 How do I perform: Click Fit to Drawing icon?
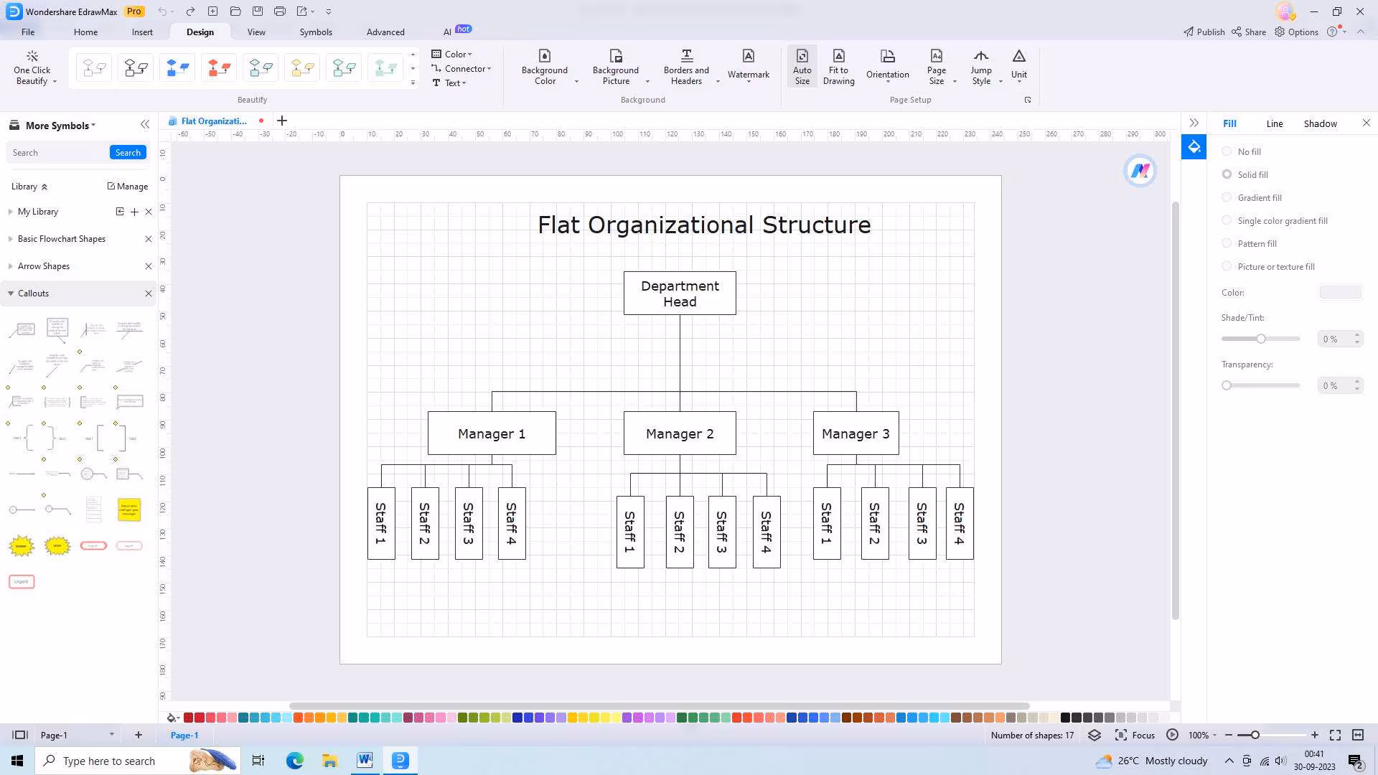(x=838, y=57)
